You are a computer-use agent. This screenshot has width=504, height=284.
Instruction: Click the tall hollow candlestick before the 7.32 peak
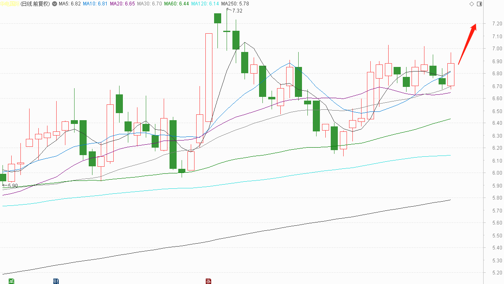point(209,77)
